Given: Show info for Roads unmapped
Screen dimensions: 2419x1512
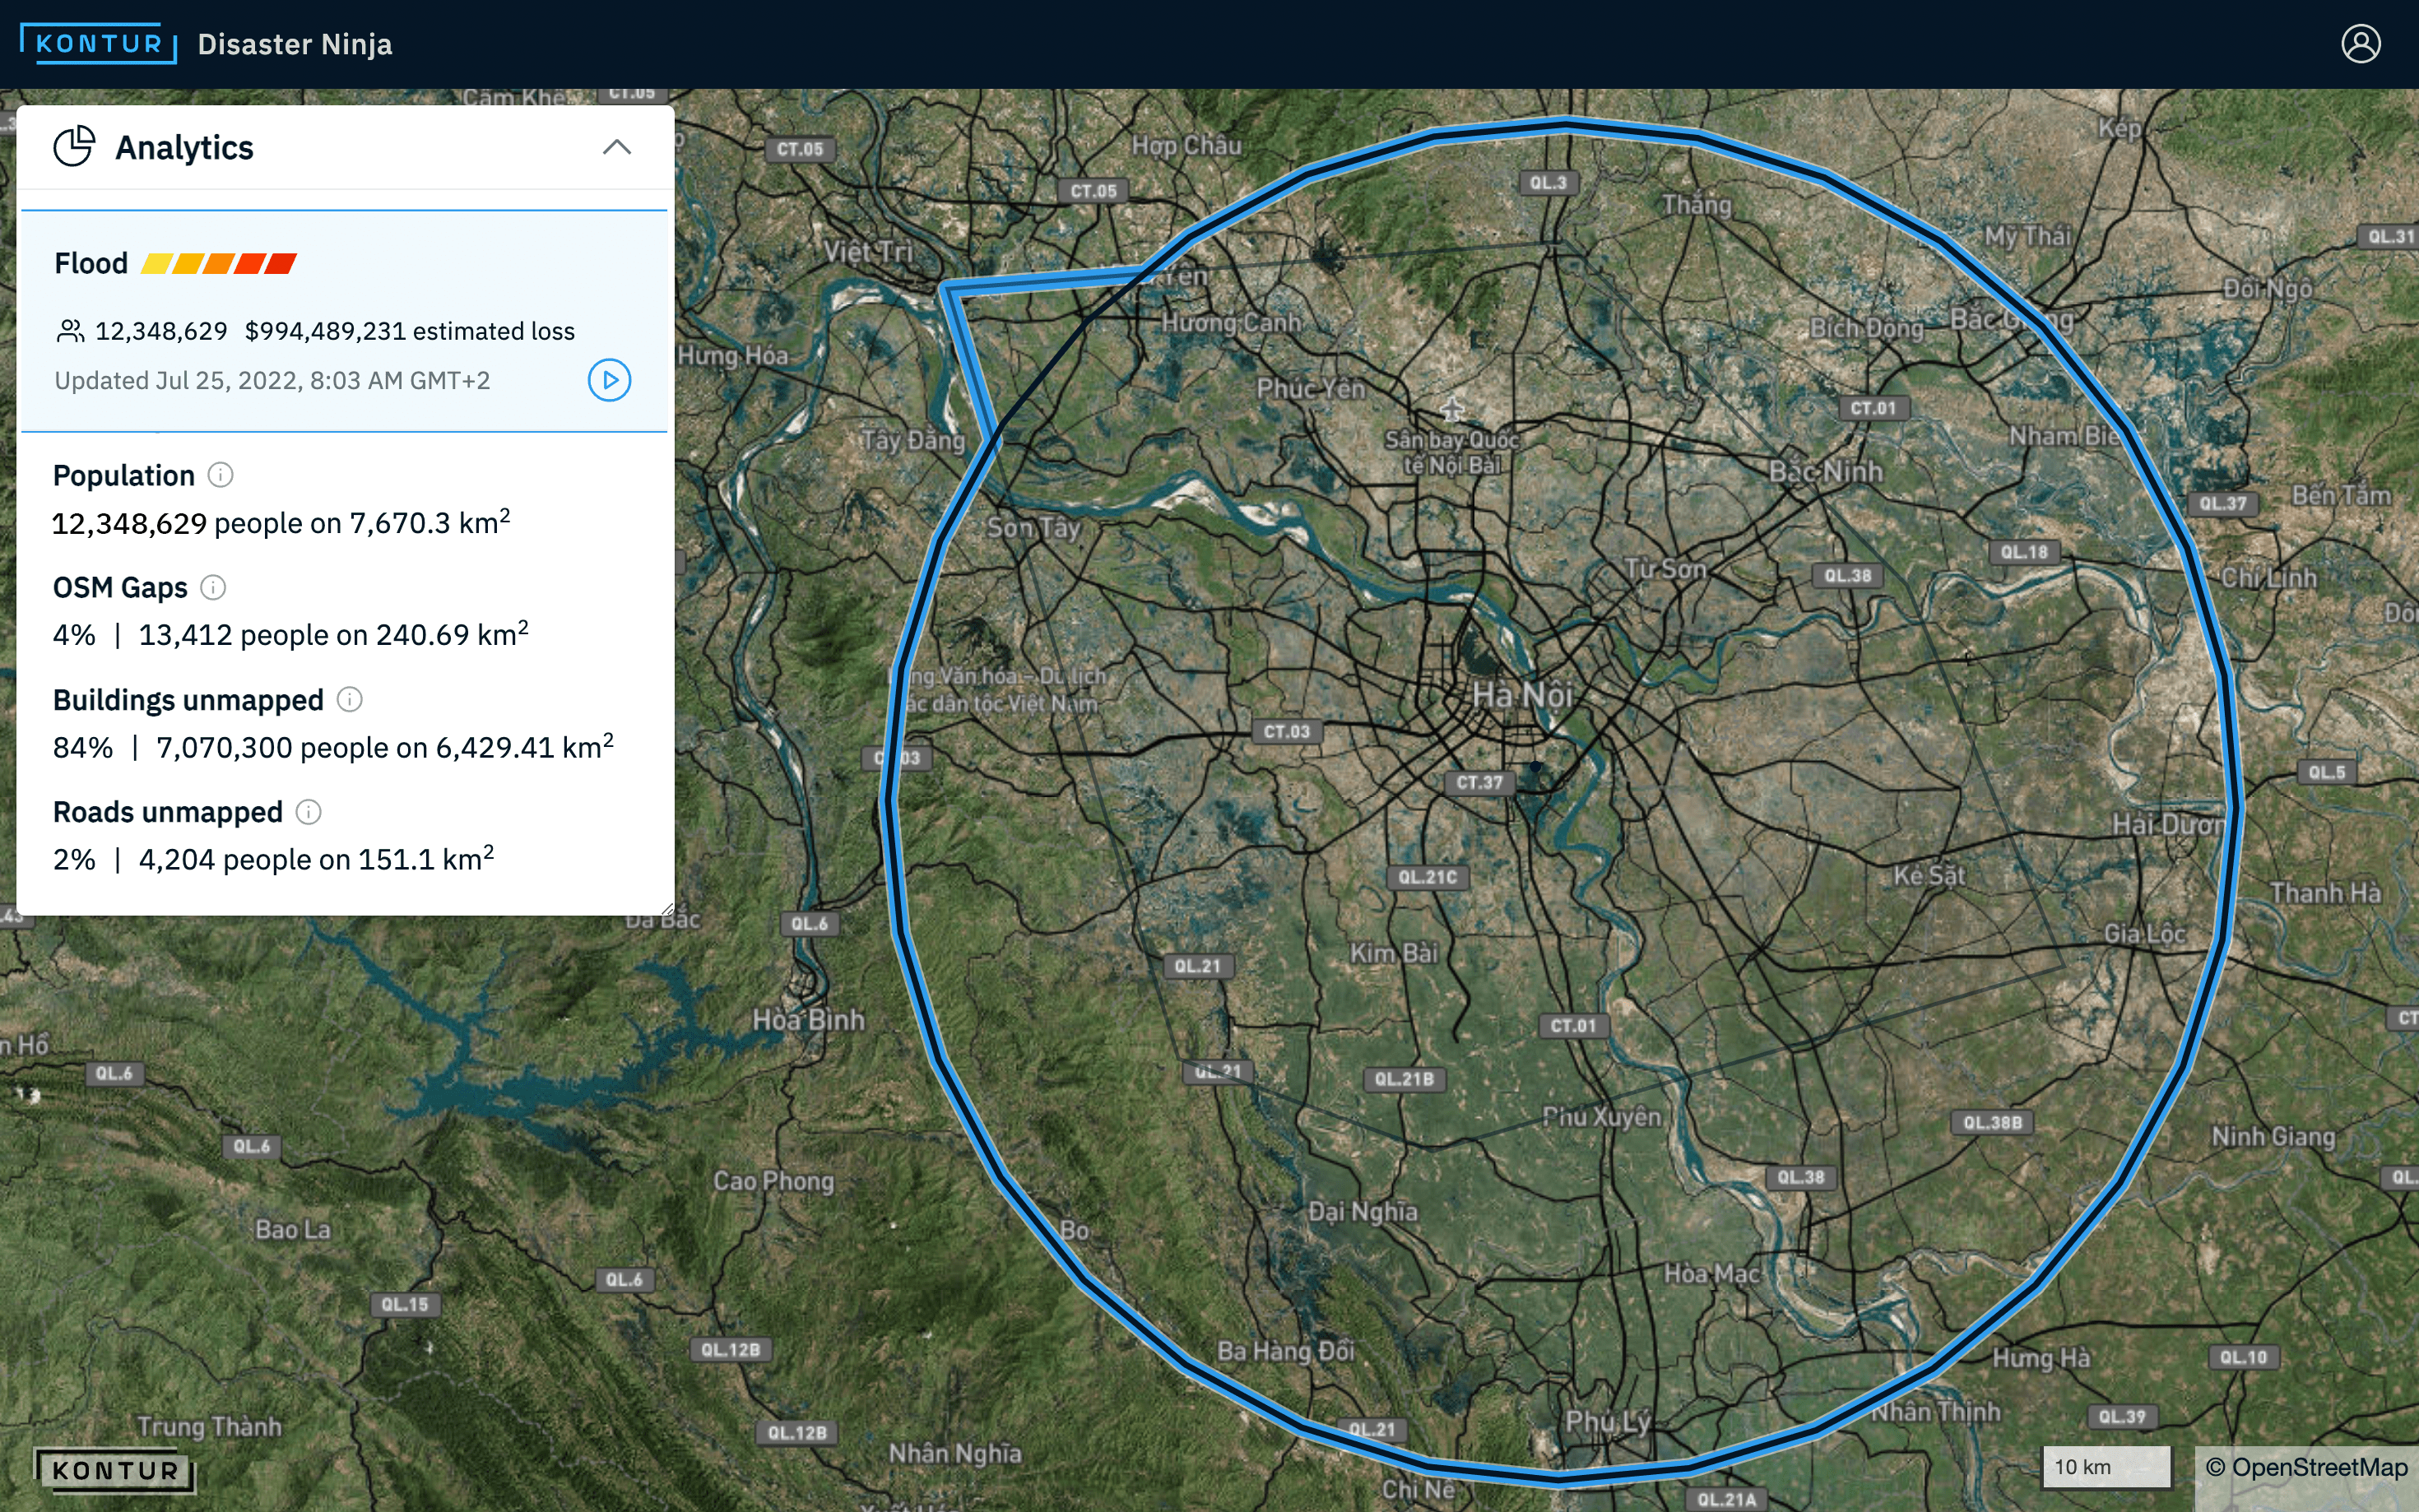Looking at the screenshot, I should click(x=309, y=811).
